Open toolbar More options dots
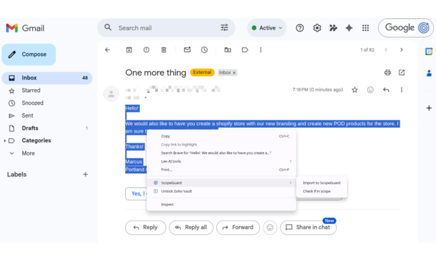The height and width of the screenshot is (261, 436). pos(261,50)
